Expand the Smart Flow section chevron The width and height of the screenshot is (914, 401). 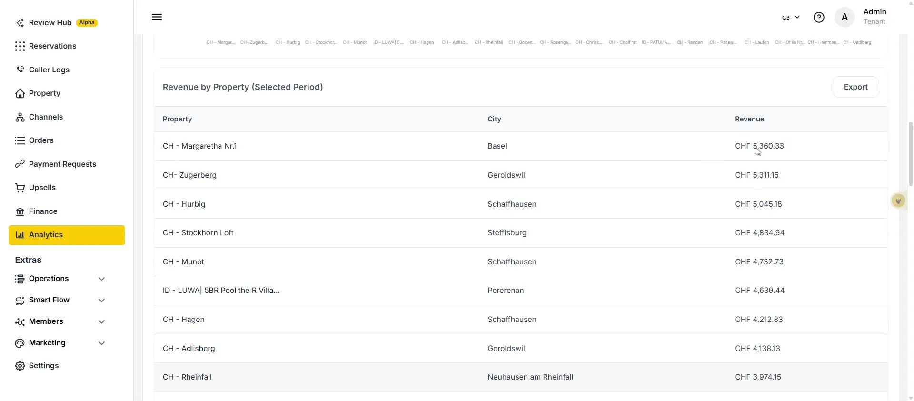tap(101, 301)
